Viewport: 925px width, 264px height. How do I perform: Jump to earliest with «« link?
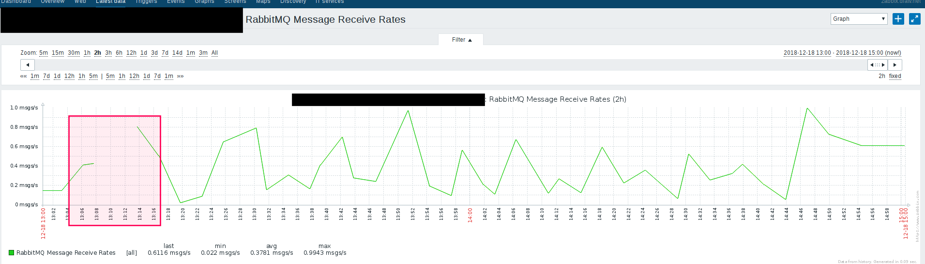[23, 76]
